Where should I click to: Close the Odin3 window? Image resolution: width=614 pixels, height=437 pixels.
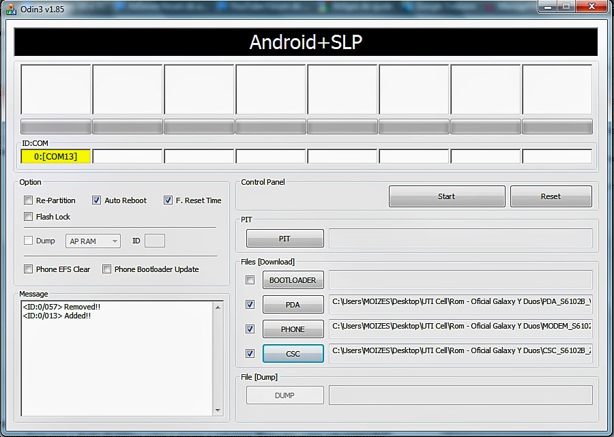(x=592, y=7)
